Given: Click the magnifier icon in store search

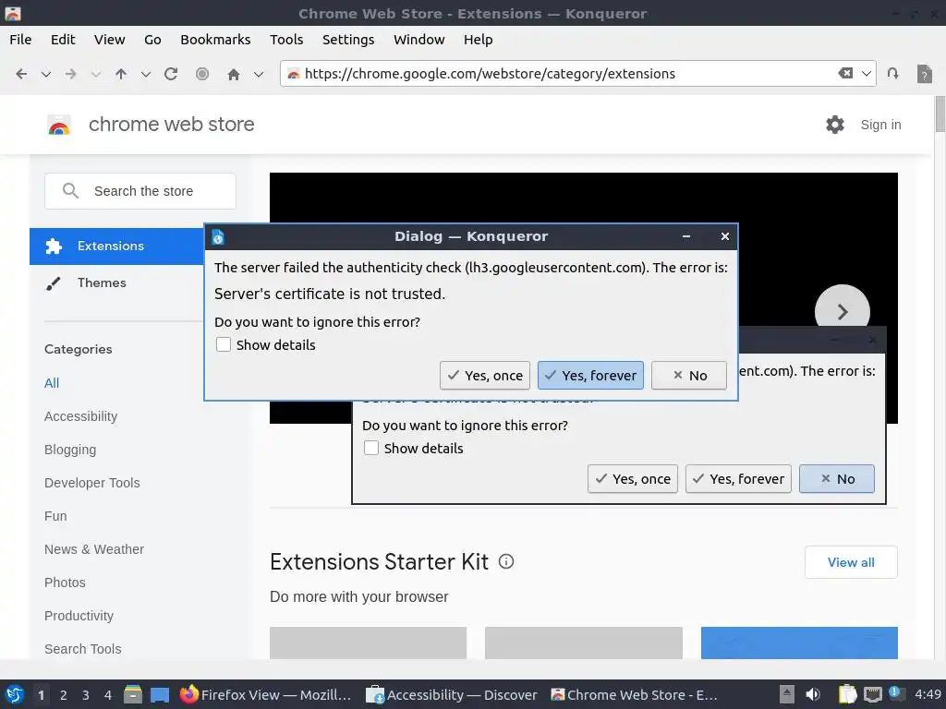Looking at the screenshot, I should coord(70,191).
